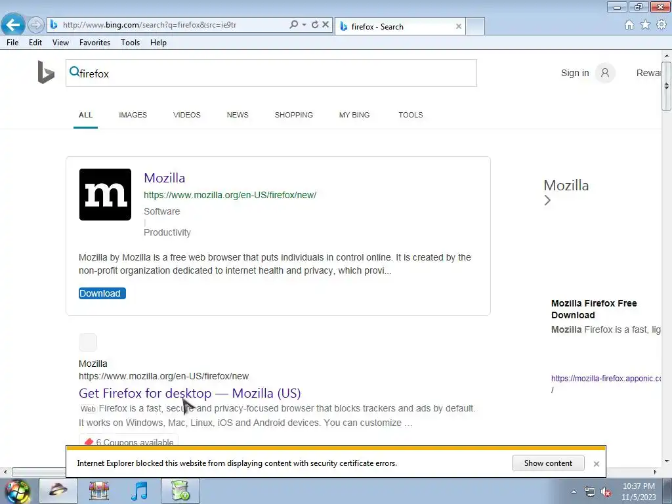Open the store-front taskbar icon
This screenshot has width=672, height=504.
(98, 491)
